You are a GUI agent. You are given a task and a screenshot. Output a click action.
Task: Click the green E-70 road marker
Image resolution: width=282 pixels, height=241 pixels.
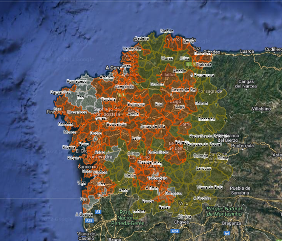click(x=190, y=64)
